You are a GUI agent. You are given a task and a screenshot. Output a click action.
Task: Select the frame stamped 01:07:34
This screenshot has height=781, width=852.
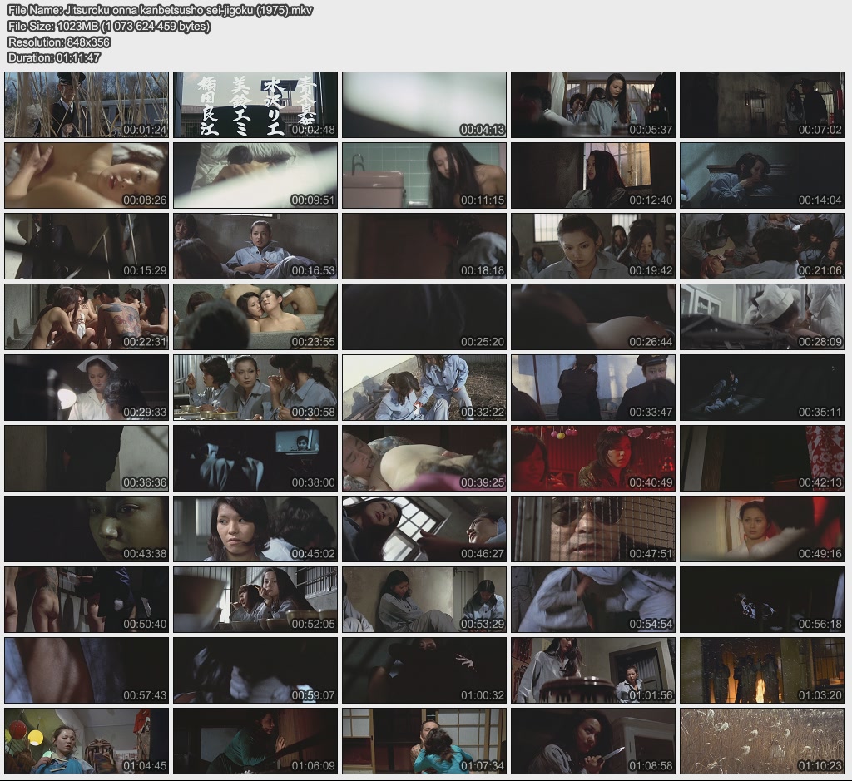[x=424, y=741]
